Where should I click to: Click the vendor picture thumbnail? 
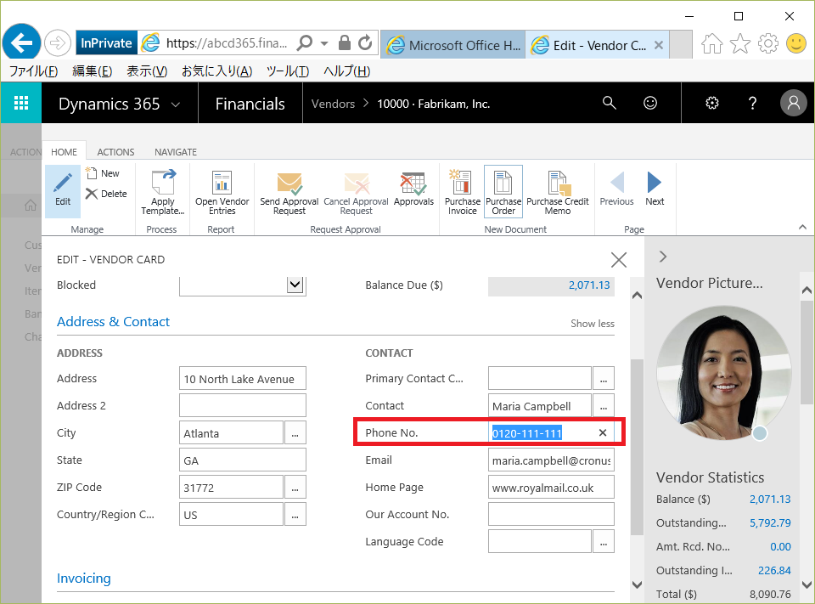click(723, 372)
